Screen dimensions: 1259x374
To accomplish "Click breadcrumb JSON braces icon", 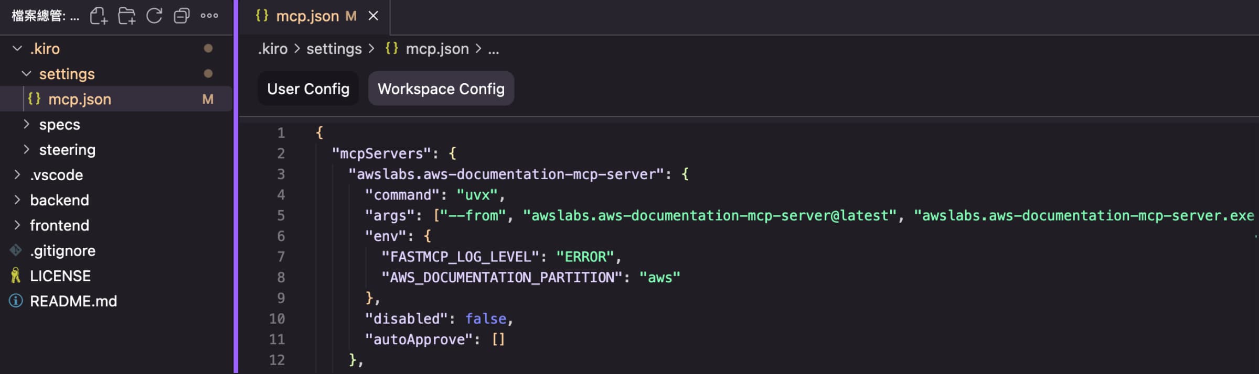I will (391, 48).
